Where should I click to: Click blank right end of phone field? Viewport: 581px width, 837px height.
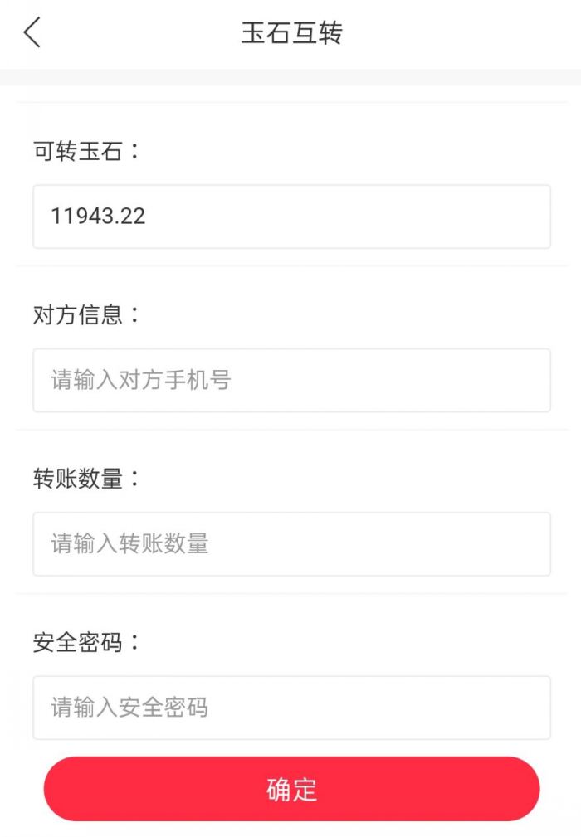(x=498, y=380)
